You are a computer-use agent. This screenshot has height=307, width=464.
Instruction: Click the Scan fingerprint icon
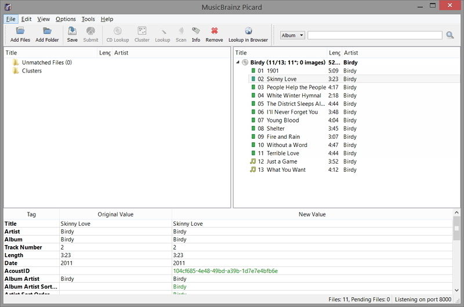[181, 31]
